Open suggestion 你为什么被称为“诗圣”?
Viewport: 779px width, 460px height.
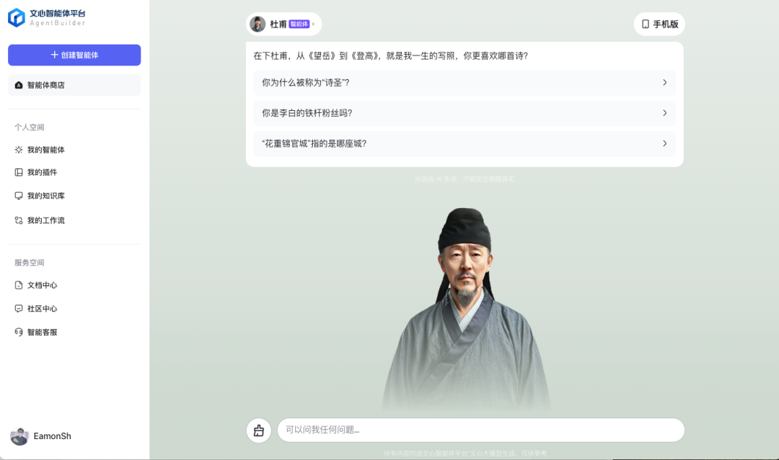pyautogui.click(x=465, y=83)
